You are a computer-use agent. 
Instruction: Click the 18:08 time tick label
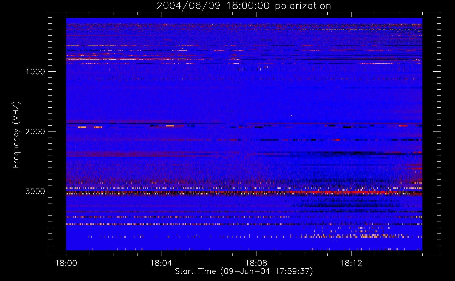(x=256, y=263)
